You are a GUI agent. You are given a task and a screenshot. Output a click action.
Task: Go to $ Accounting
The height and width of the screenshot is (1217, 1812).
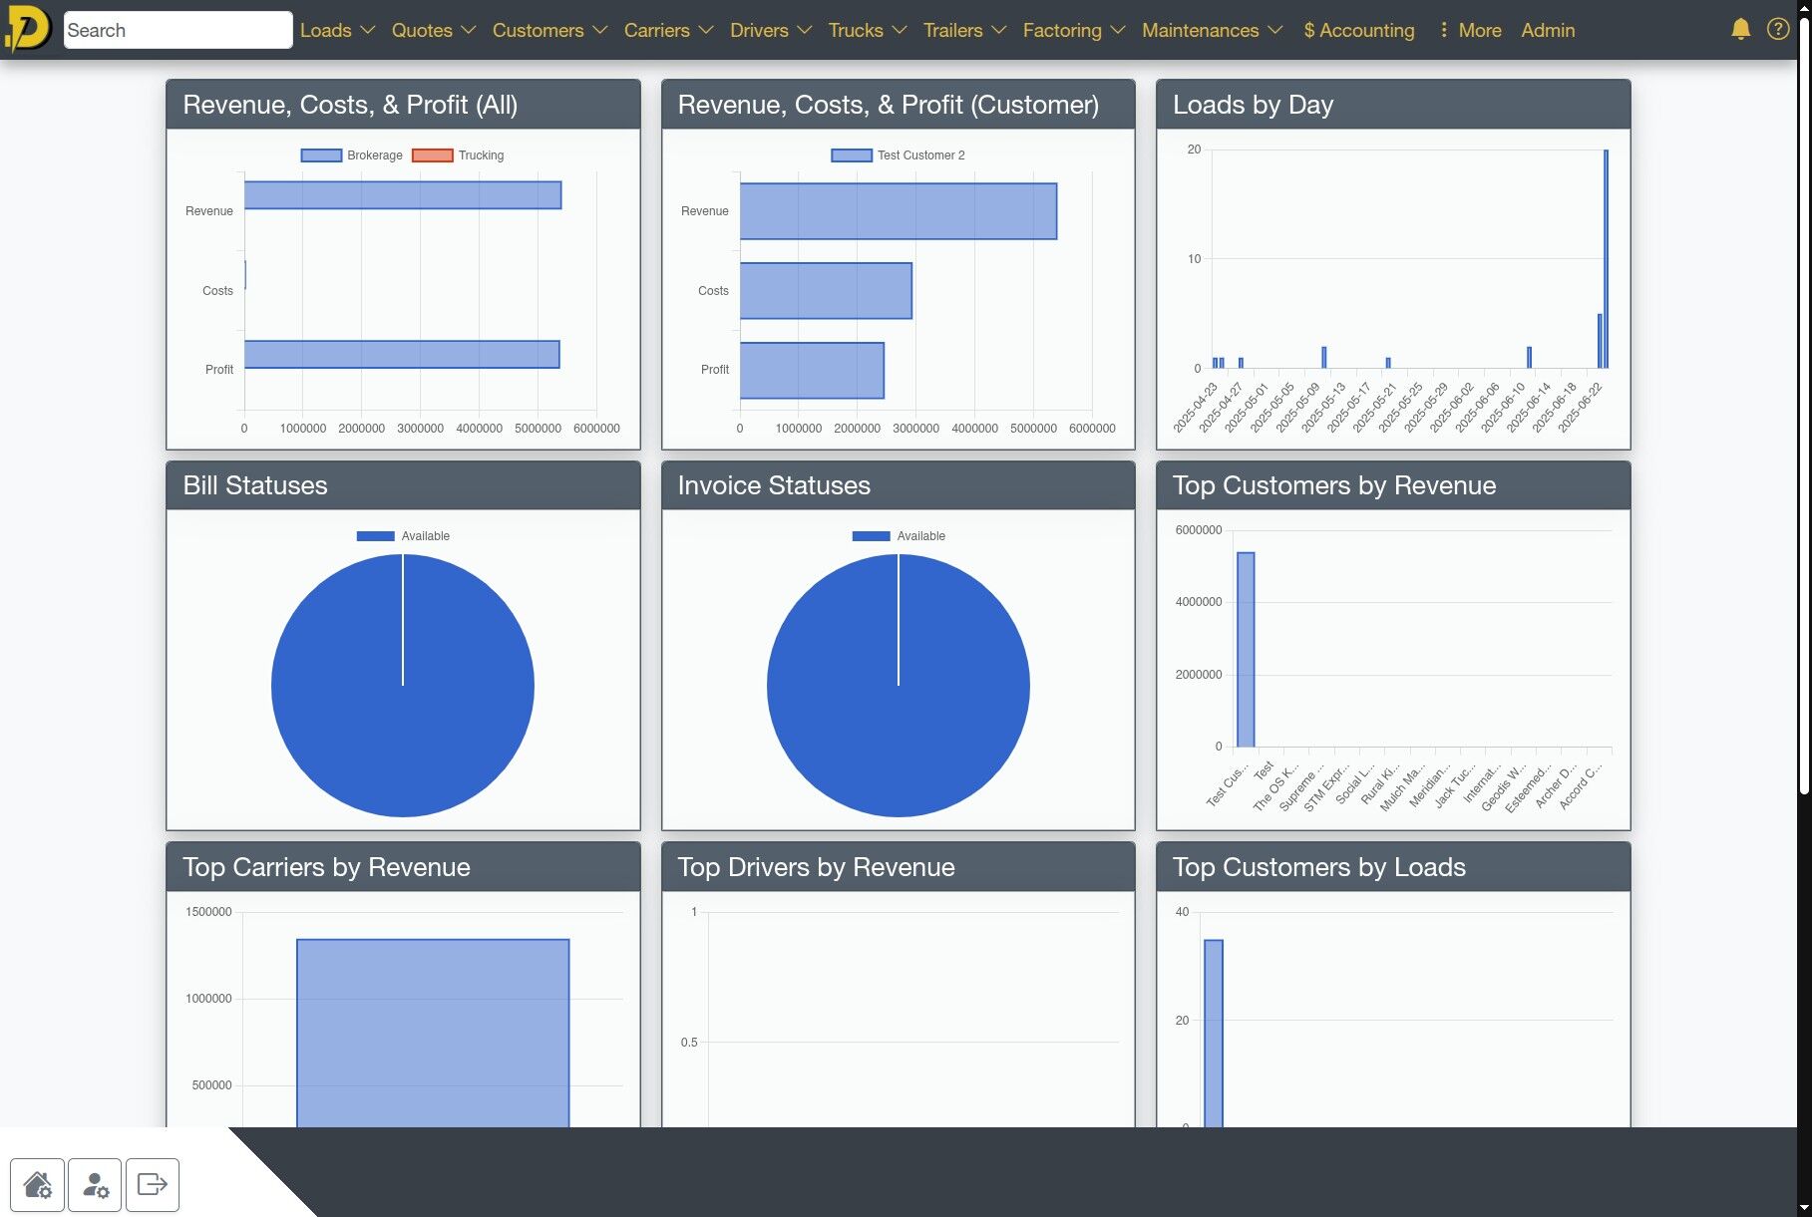1358,30
